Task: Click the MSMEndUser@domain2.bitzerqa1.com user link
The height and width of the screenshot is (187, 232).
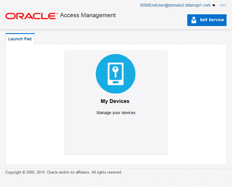Action: [x=175, y=5]
